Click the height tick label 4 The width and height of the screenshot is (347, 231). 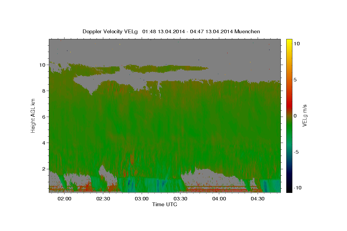pos(45,143)
